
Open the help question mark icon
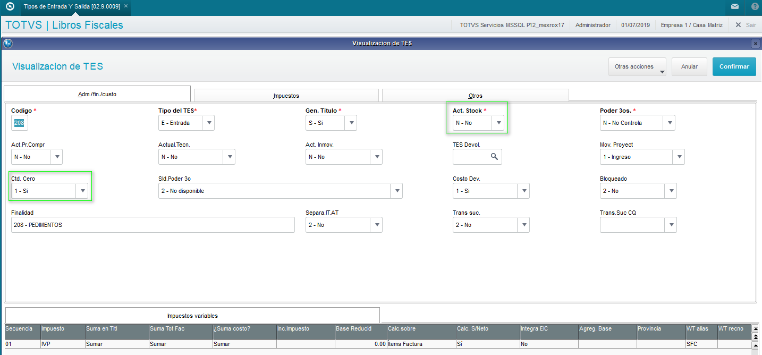coord(755,7)
